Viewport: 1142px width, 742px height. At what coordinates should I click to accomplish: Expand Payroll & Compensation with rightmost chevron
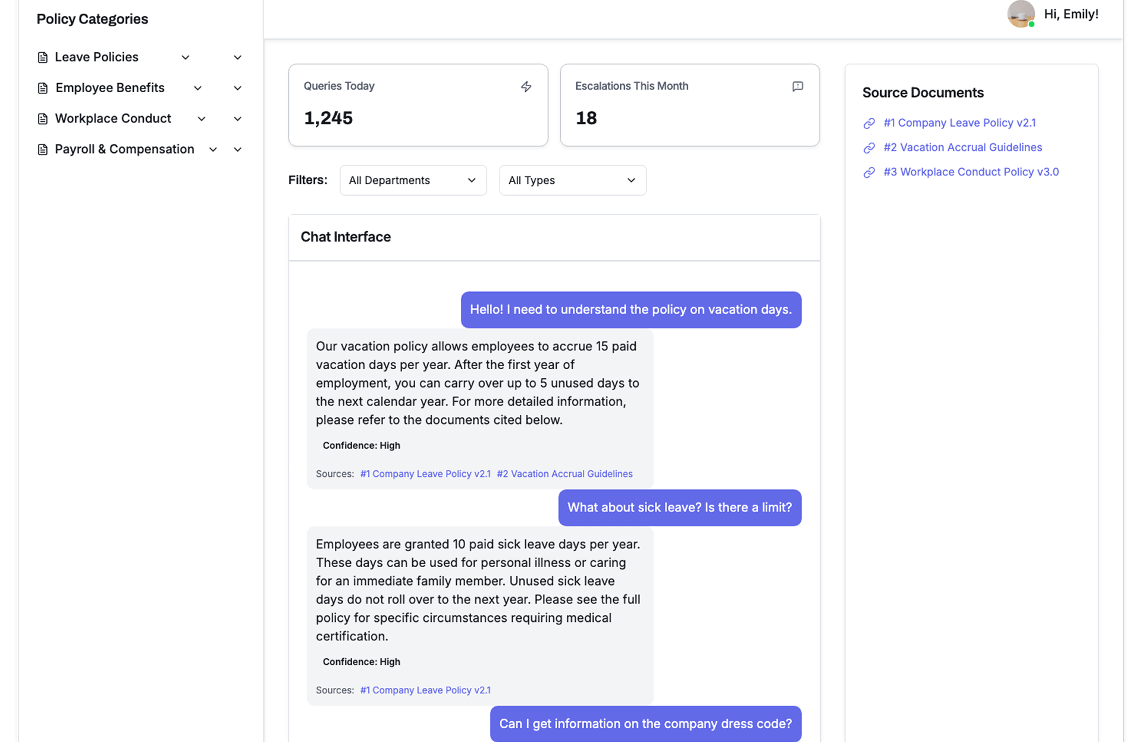237,150
